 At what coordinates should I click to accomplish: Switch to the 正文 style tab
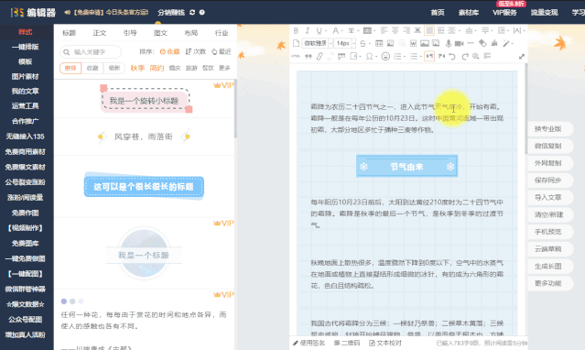pos(100,33)
